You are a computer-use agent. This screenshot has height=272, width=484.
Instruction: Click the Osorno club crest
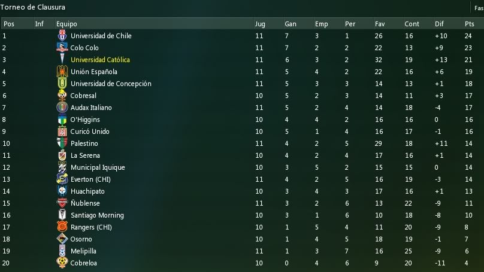[62, 239]
